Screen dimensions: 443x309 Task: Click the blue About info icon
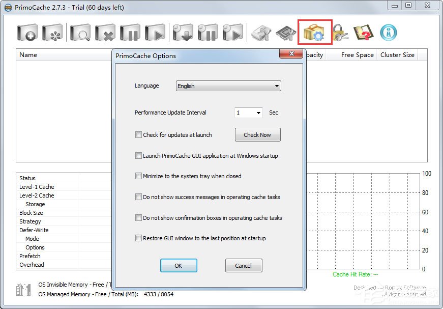(x=389, y=32)
